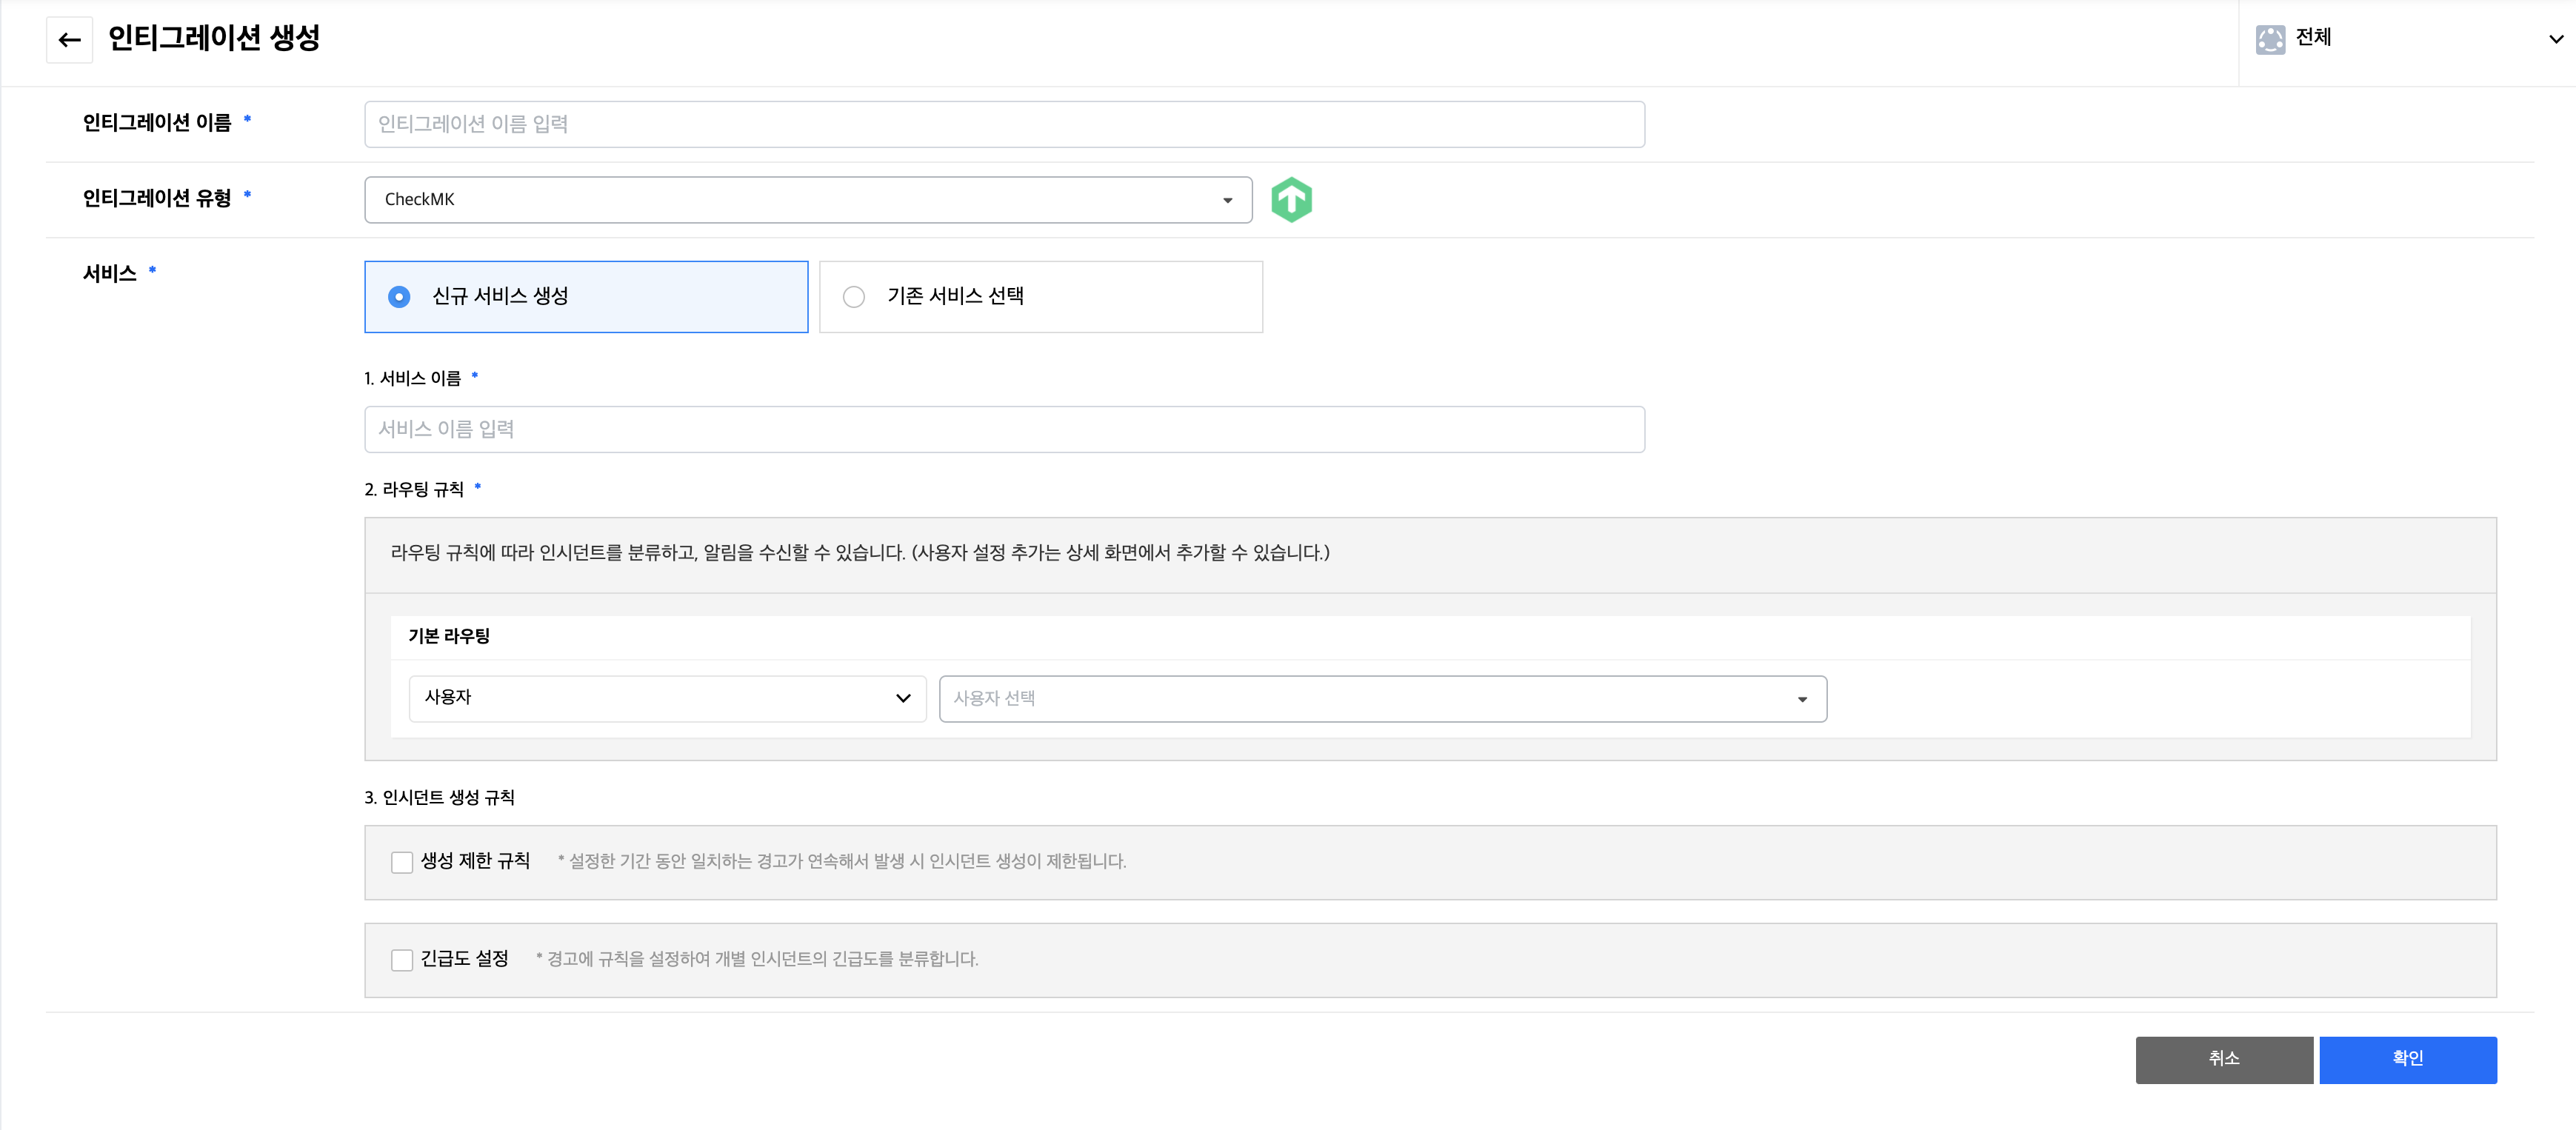The image size is (2576, 1130).
Task: Click the 기본 라우팅 section header
Action: [x=449, y=636]
